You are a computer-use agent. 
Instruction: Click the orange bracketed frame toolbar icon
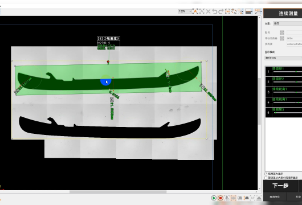coord(227,11)
